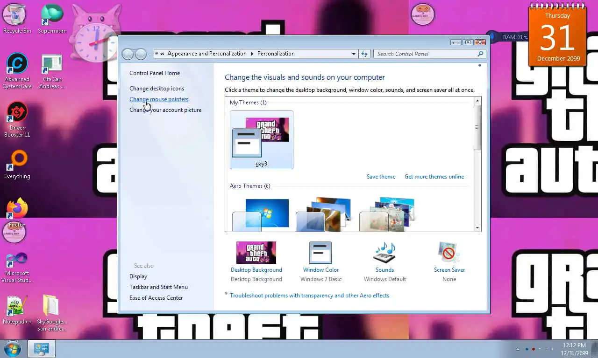Viewport: 598px width, 358px height.
Task: Open the Display link under See also
Action: 138,276
